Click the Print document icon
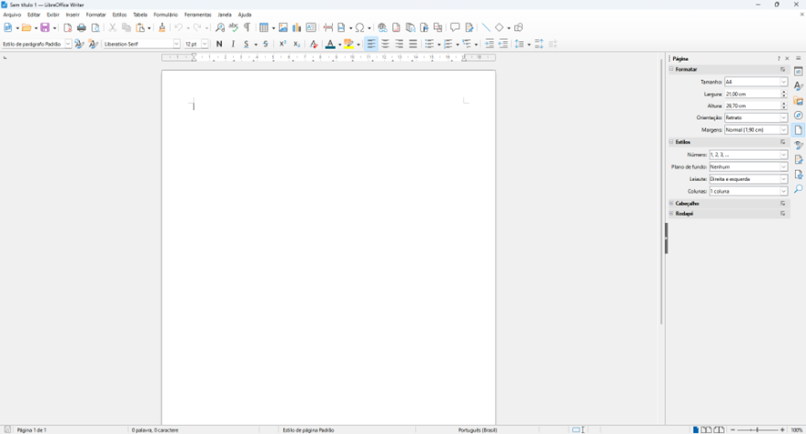Screen dimensions: 806x434 pos(82,28)
